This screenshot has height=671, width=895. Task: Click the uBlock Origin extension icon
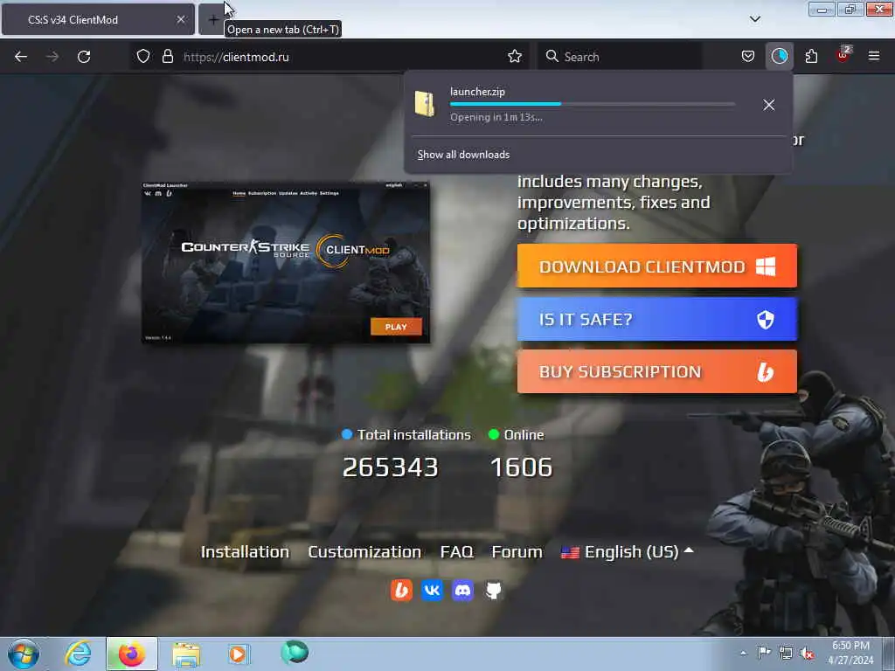point(843,55)
